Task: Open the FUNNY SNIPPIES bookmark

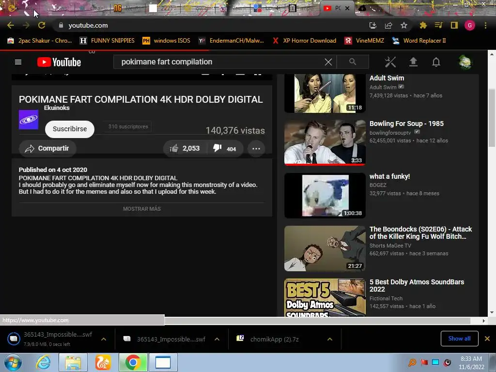Action: (107, 41)
